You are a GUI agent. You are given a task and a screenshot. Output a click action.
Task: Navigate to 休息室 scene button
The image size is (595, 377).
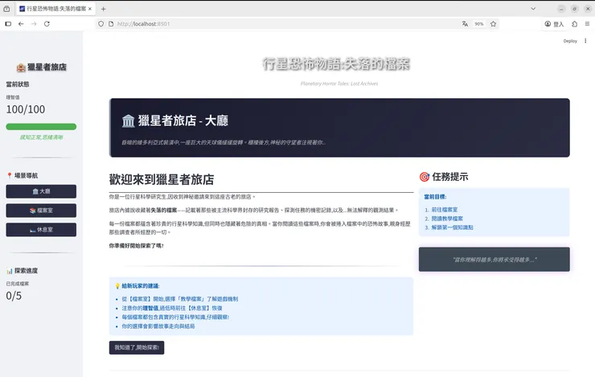[41, 230]
